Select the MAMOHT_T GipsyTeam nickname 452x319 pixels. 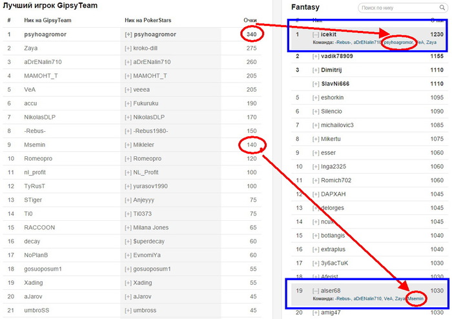[x=41, y=76]
